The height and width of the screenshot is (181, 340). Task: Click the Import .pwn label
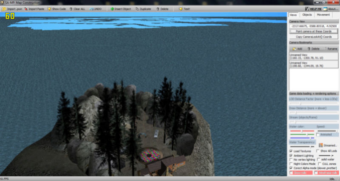[14, 9]
